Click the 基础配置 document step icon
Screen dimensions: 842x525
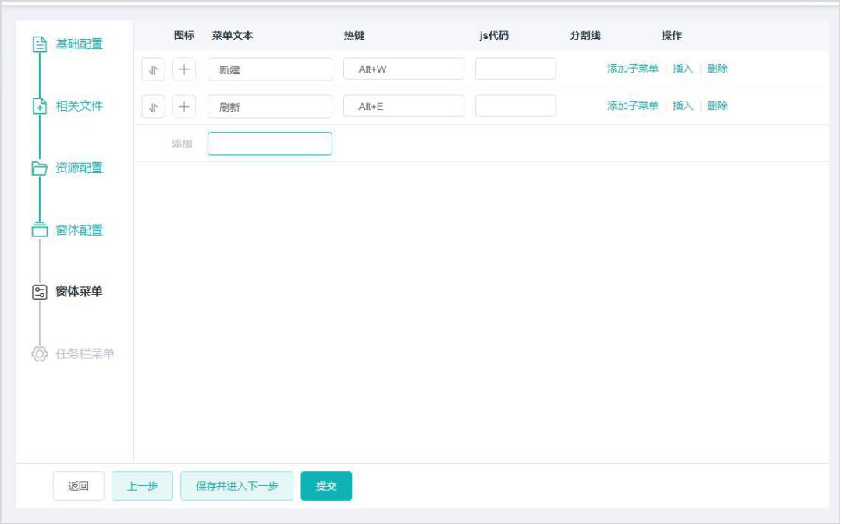point(40,44)
